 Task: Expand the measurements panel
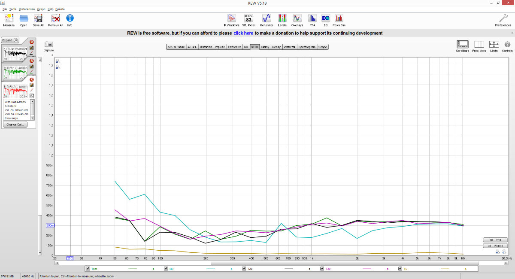pos(10,40)
